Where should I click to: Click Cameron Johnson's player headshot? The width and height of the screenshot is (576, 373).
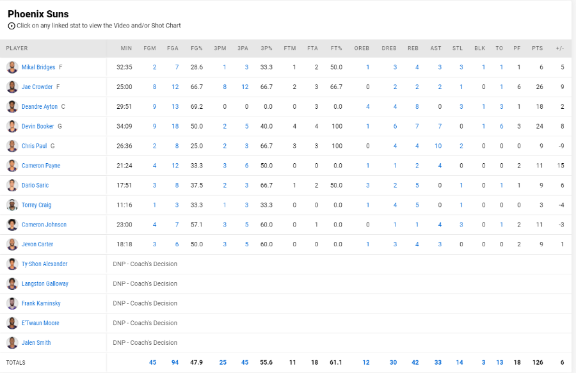tap(12, 225)
